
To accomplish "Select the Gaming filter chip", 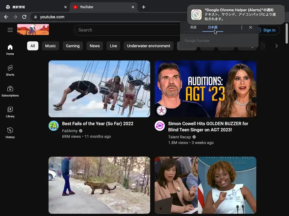I will point(73,46).
